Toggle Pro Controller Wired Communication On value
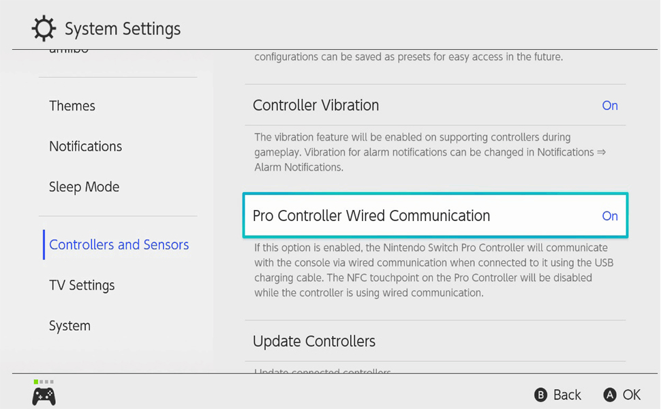Image resolution: width=661 pixels, height=409 pixels. point(609,216)
